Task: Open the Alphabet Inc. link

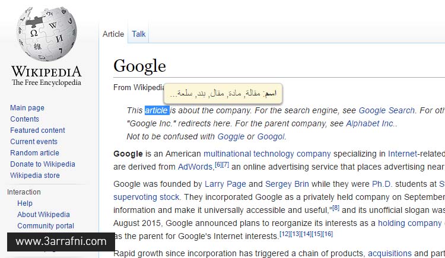Action: coord(370,123)
